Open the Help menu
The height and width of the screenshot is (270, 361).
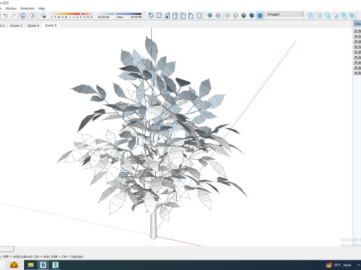point(41,8)
